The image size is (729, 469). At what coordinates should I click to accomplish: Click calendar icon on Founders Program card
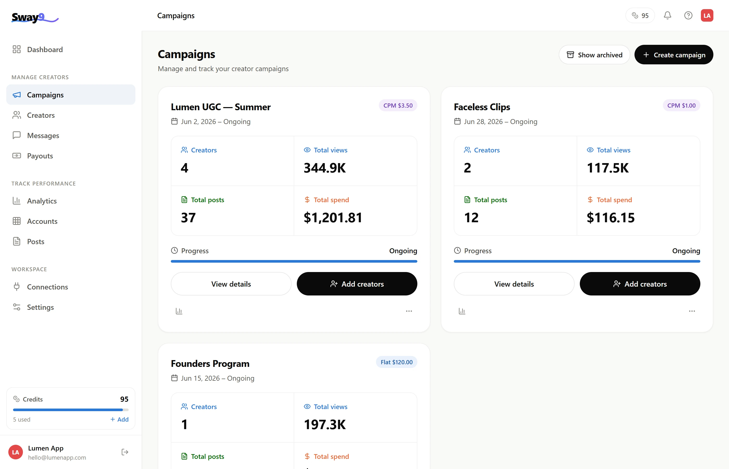pyautogui.click(x=174, y=378)
